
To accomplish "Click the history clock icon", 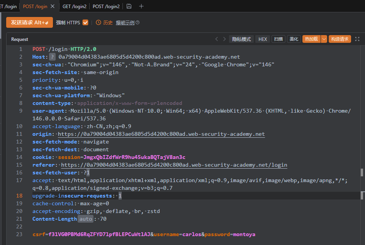I will [x=98, y=23].
